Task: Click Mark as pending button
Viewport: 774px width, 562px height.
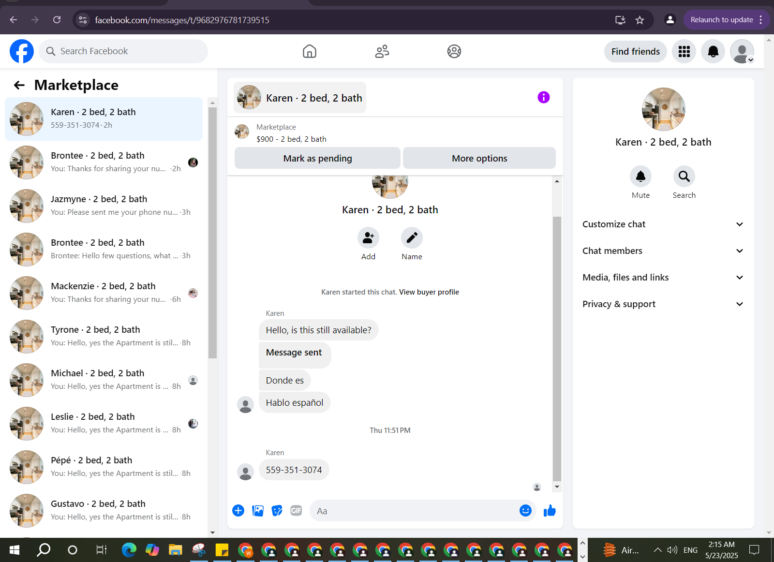Action: point(317,158)
